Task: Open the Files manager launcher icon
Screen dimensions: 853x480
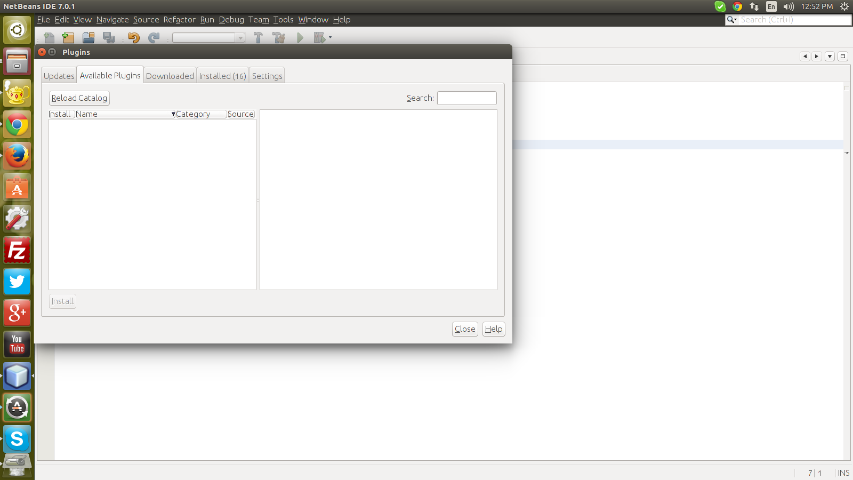Action: pyautogui.click(x=17, y=61)
